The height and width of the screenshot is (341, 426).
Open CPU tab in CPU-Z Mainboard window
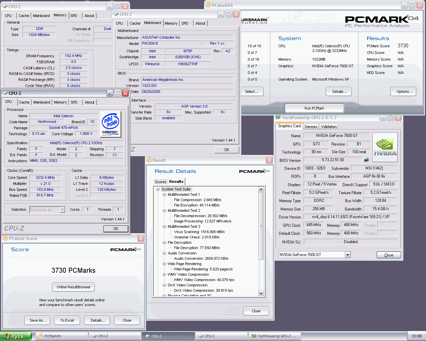[x=119, y=23]
